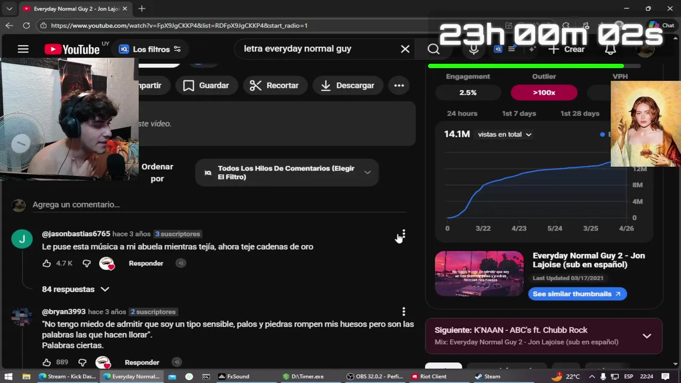
Task: Switch to OBS 32.0.2 in taskbar
Action: [x=375, y=376]
